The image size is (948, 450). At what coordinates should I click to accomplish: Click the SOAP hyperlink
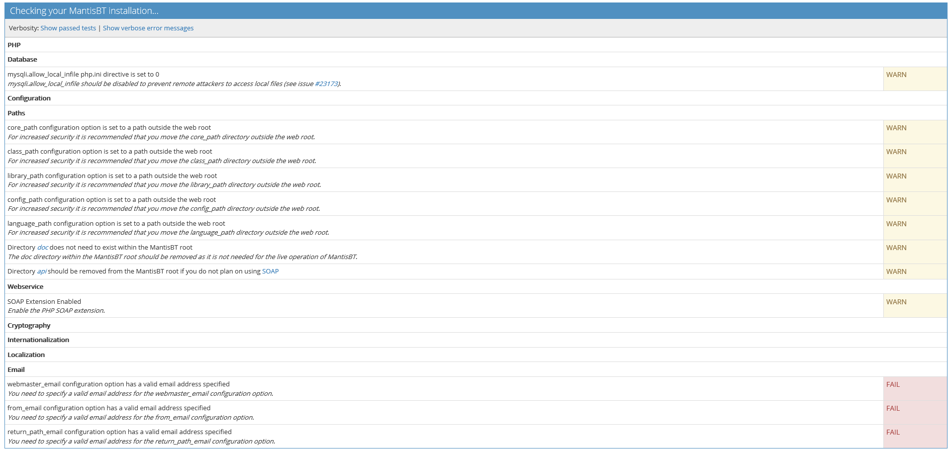pyautogui.click(x=270, y=271)
